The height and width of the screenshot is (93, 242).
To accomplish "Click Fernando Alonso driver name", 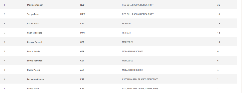I will pos(36,79).
